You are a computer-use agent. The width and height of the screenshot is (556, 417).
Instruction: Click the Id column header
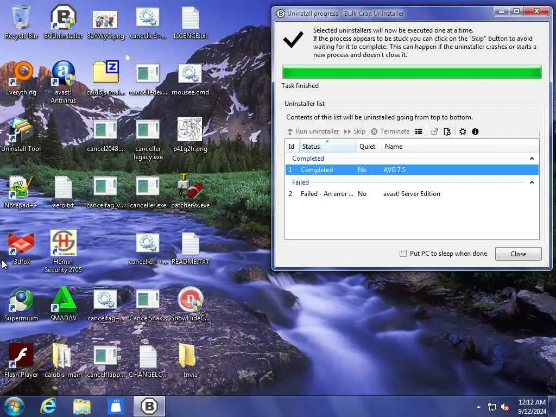coord(292,146)
